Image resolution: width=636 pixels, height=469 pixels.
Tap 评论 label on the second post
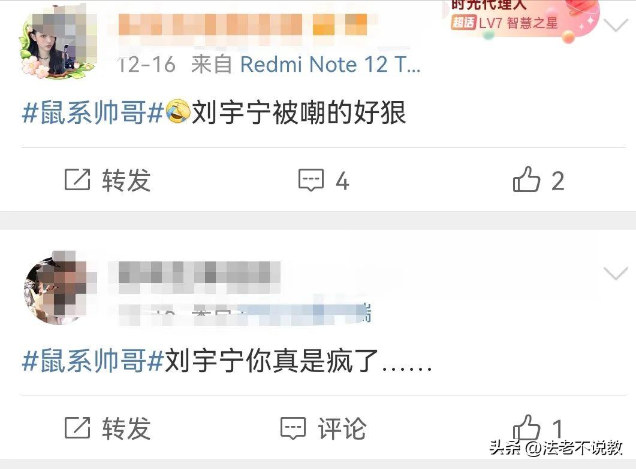(342, 428)
